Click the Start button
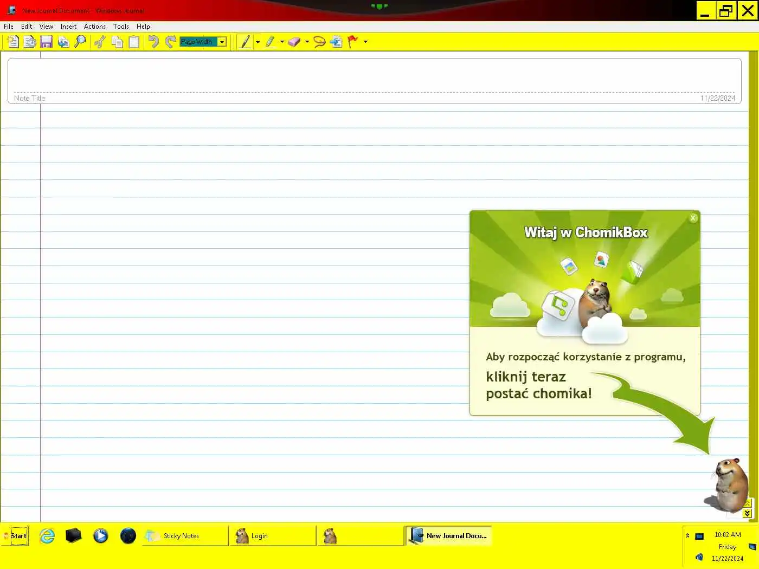The width and height of the screenshot is (759, 569). pyautogui.click(x=15, y=536)
